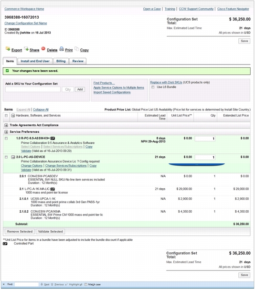
Task: Click the Collapse All link
Action: coord(41,110)
